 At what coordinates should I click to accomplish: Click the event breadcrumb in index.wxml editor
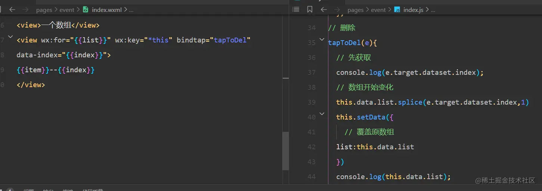coord(67,10)
